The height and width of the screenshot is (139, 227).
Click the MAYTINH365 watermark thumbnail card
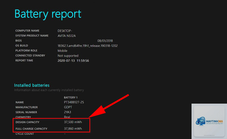coord(209,121)
